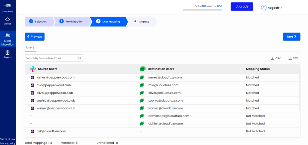Click the chat icon beside warner@cloudfuze.com

click(142, 108)
